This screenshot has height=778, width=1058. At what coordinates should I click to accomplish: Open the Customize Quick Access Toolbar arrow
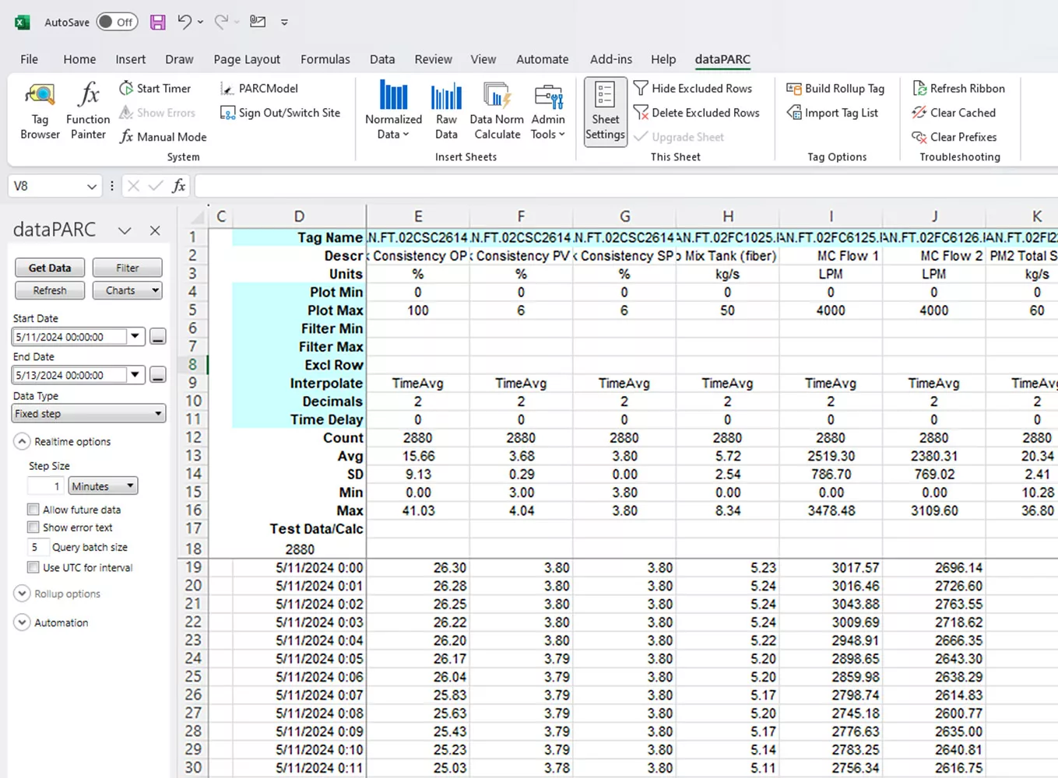click(x=284, y=23)
